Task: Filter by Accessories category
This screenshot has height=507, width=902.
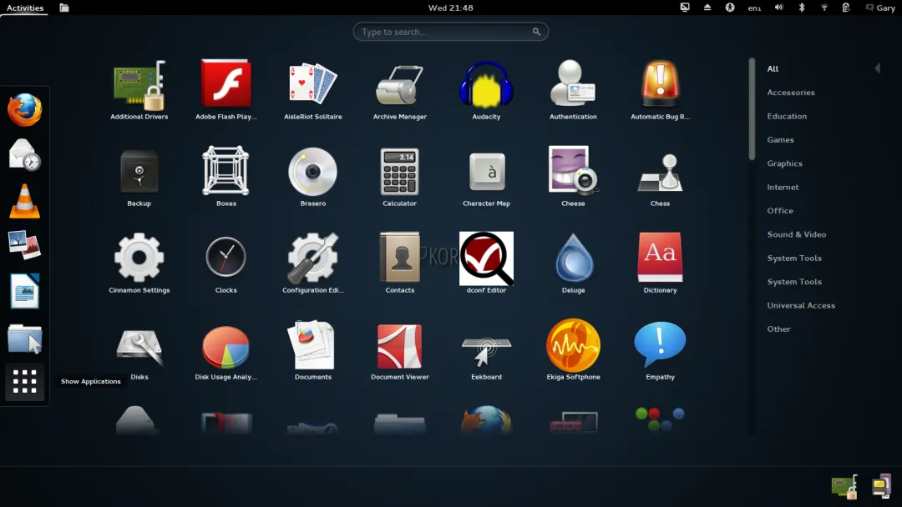Action: click(791, 93)
